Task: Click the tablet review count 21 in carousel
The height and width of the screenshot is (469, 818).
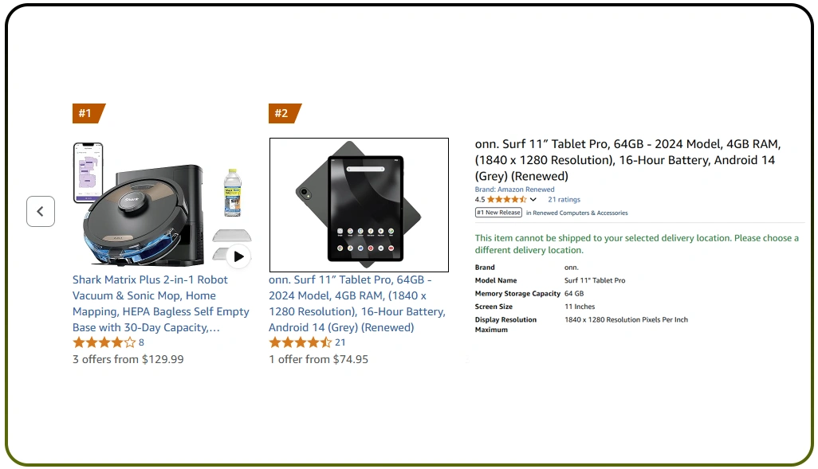Action: click(340, 343)
